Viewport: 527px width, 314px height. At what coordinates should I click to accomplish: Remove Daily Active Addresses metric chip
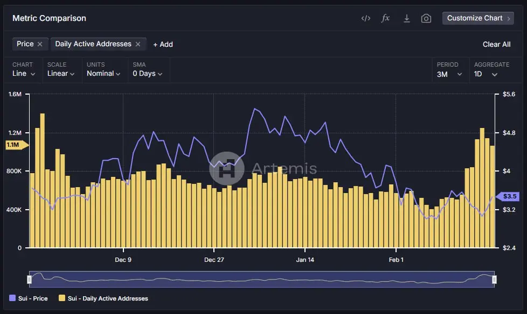138,44
